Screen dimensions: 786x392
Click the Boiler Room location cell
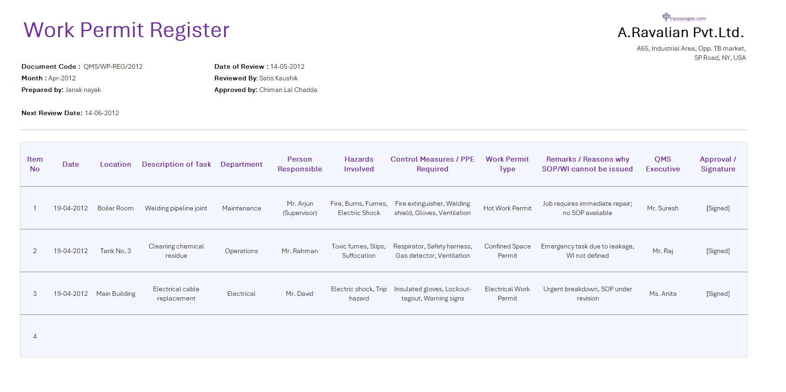115,209
